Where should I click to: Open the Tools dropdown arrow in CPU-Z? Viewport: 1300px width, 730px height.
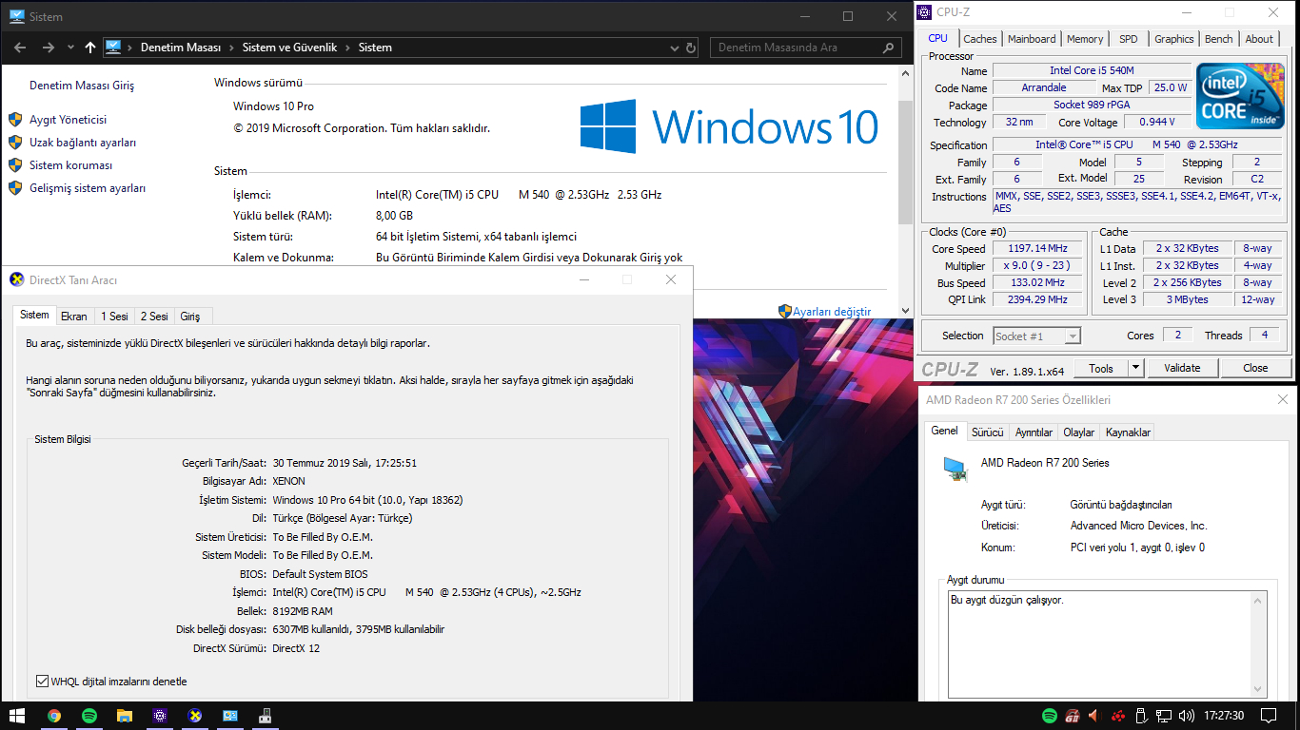[1135, 368]
